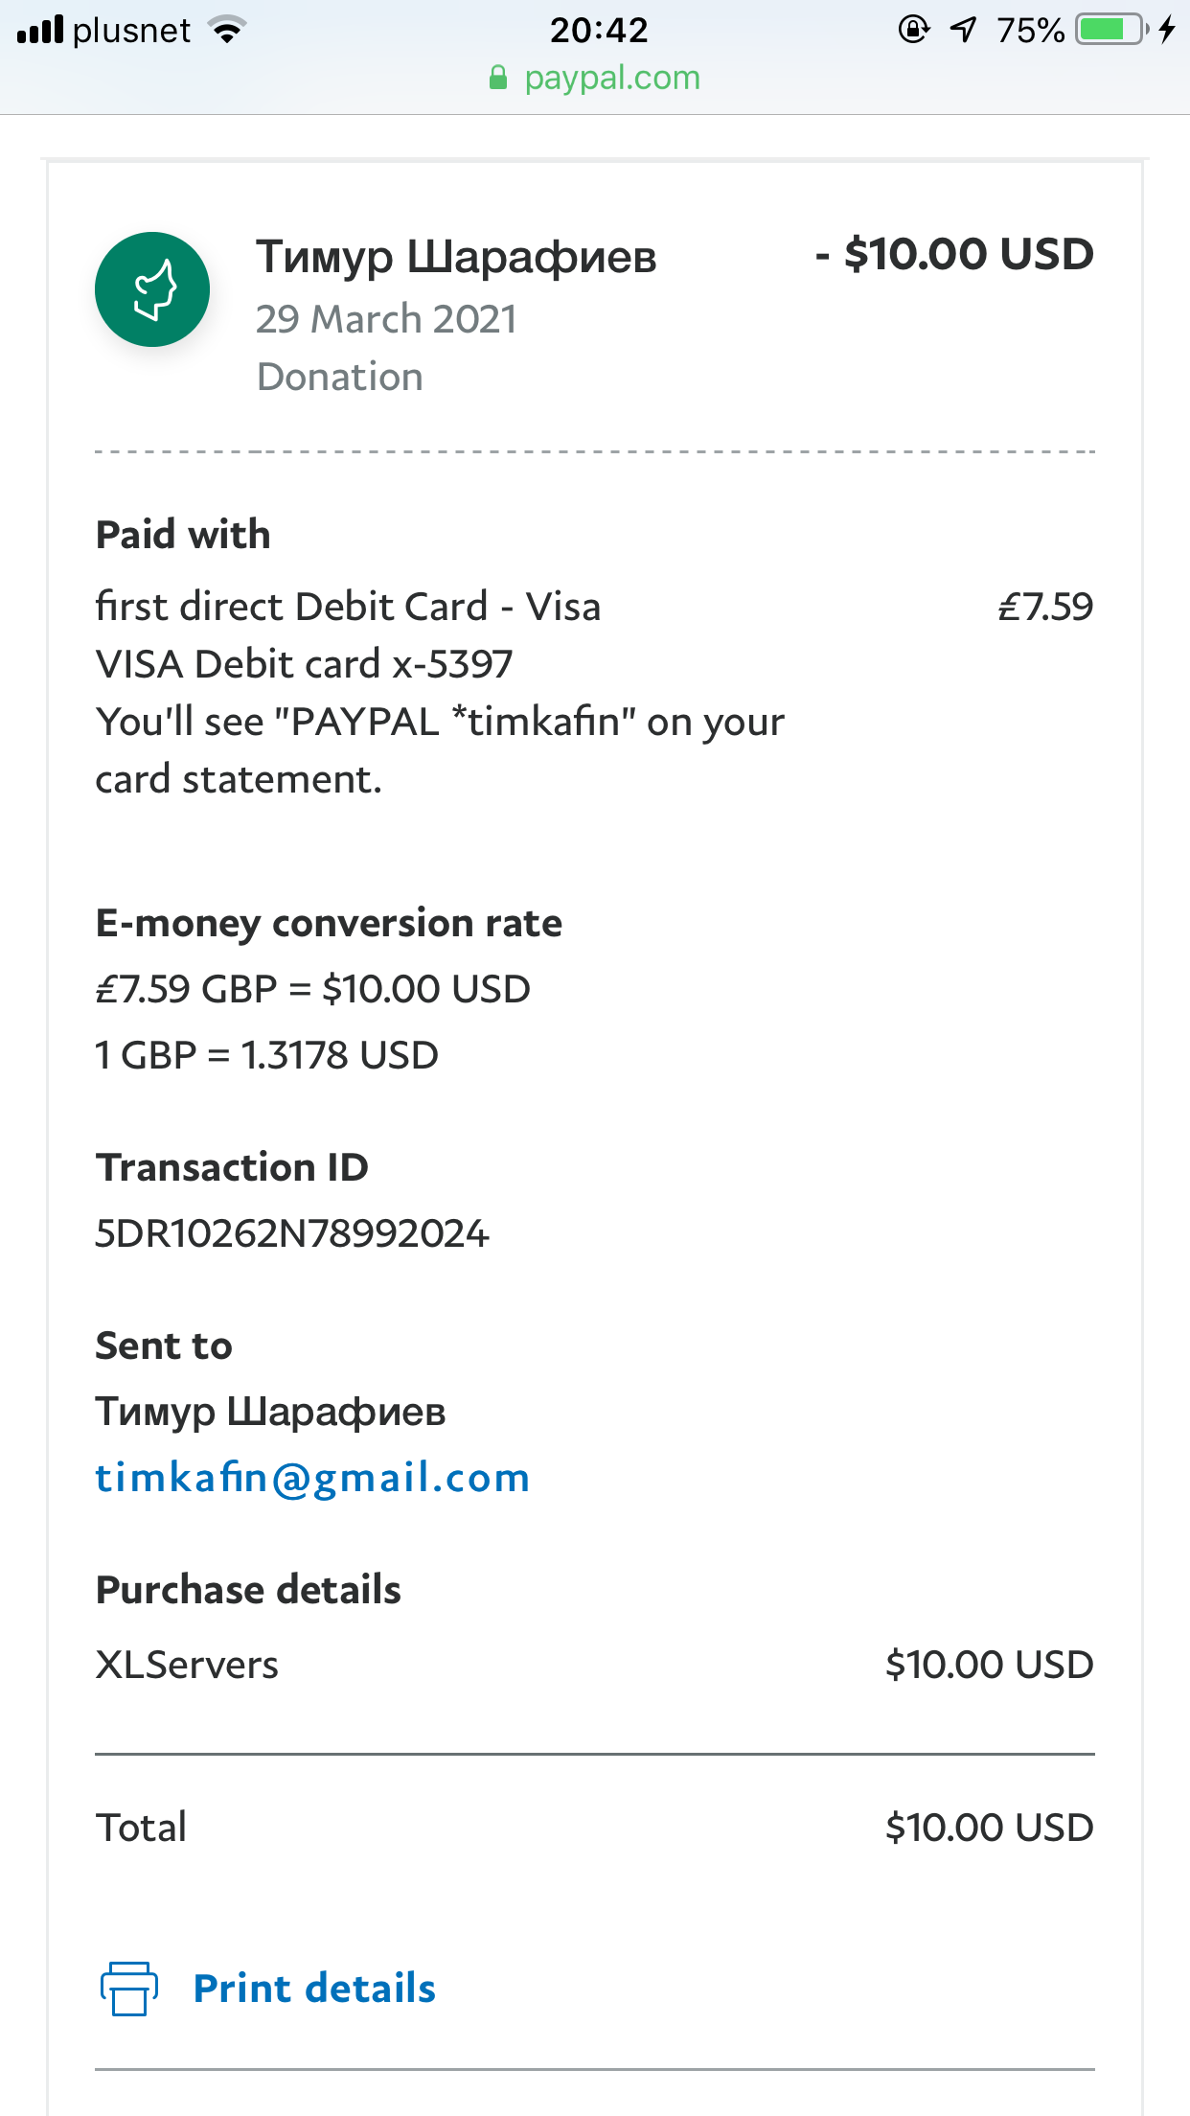Tap the £7.59 paid amount
Image resolution: width=1190 pixels, height=2116 pixels.
[x=1045, y=607]
